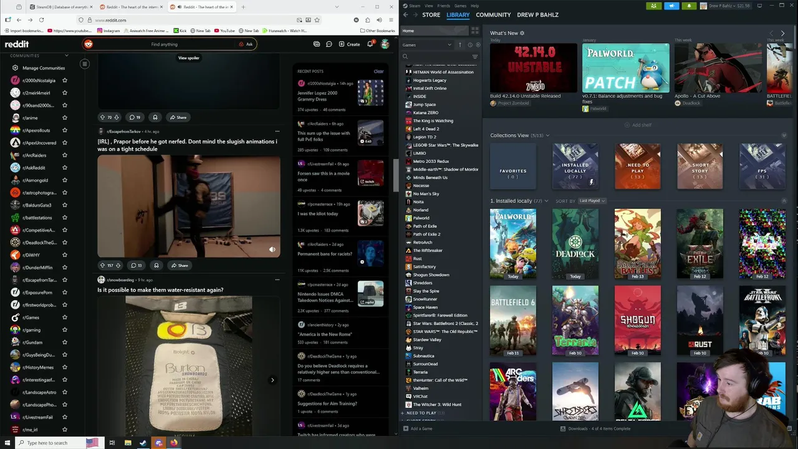798x449 pixels.
Task: Open Steam friends button in title bar
Action: point(653,6)
